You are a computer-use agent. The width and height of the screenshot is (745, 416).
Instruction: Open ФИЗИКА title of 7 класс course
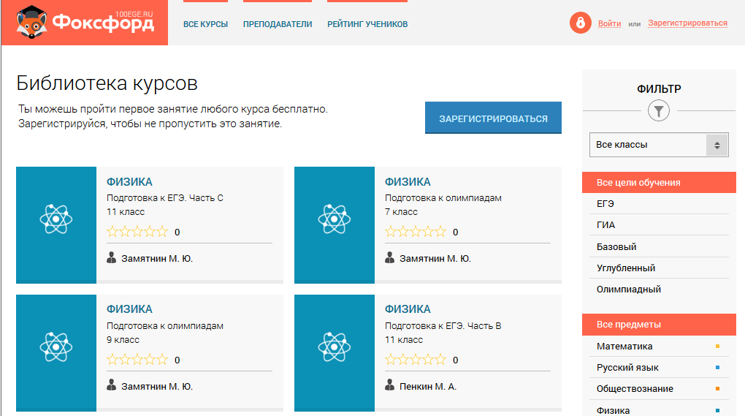[x=408, y=181]
